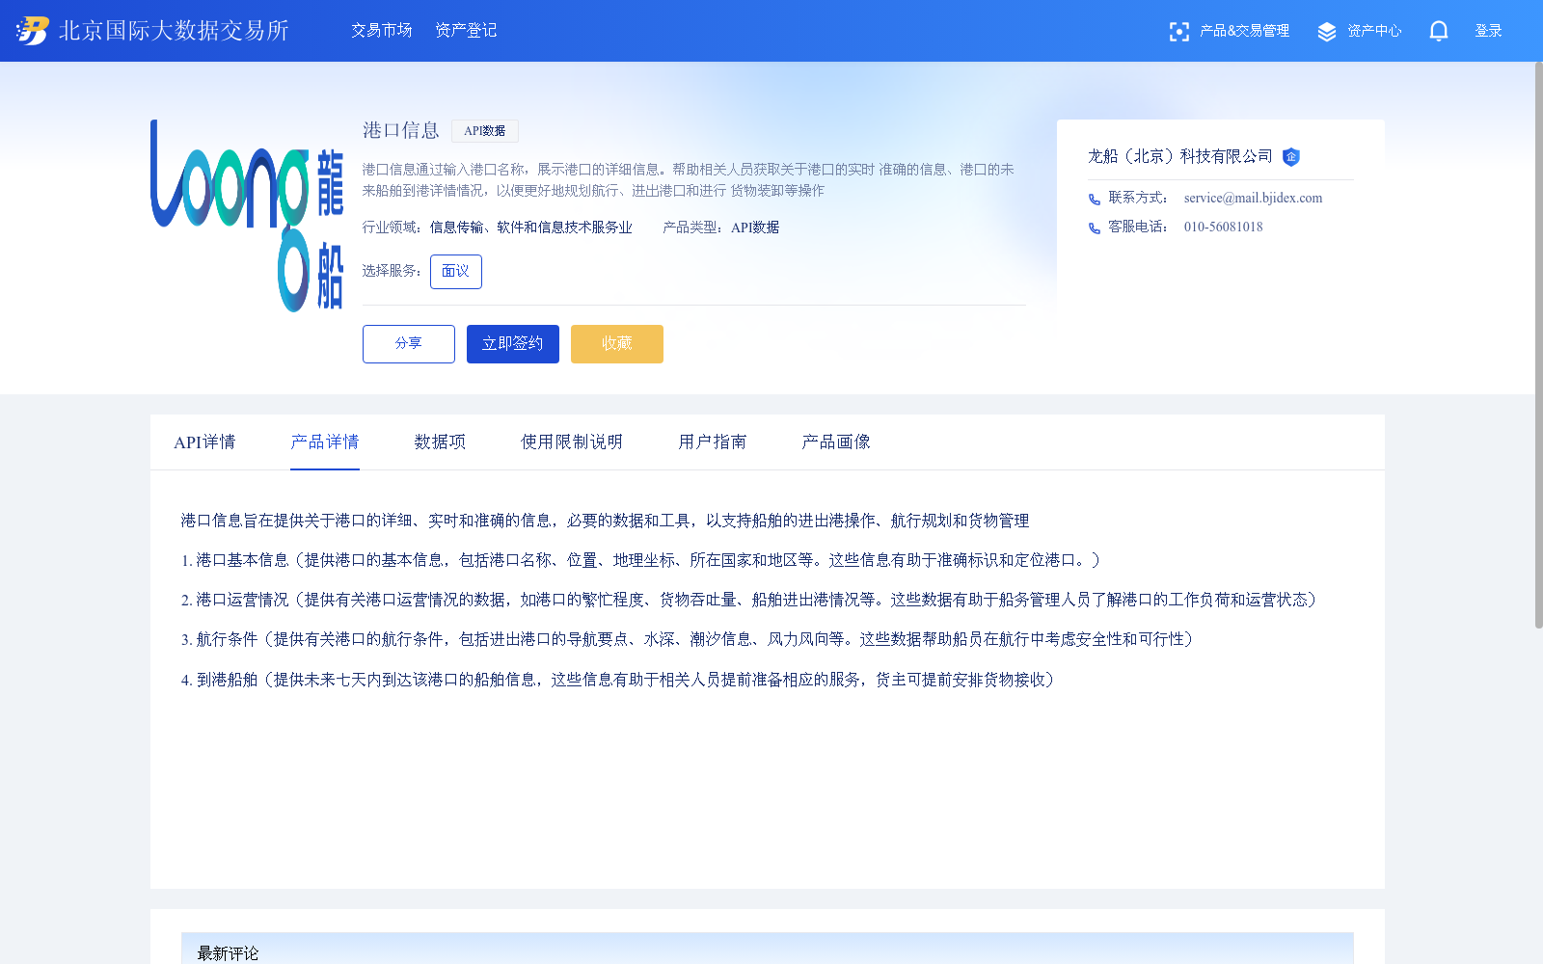Image resolution: width=1543 pixels, height=964 pixels.
Task: Click the 资产中心 layers icon
Action: click(1327, 32)
